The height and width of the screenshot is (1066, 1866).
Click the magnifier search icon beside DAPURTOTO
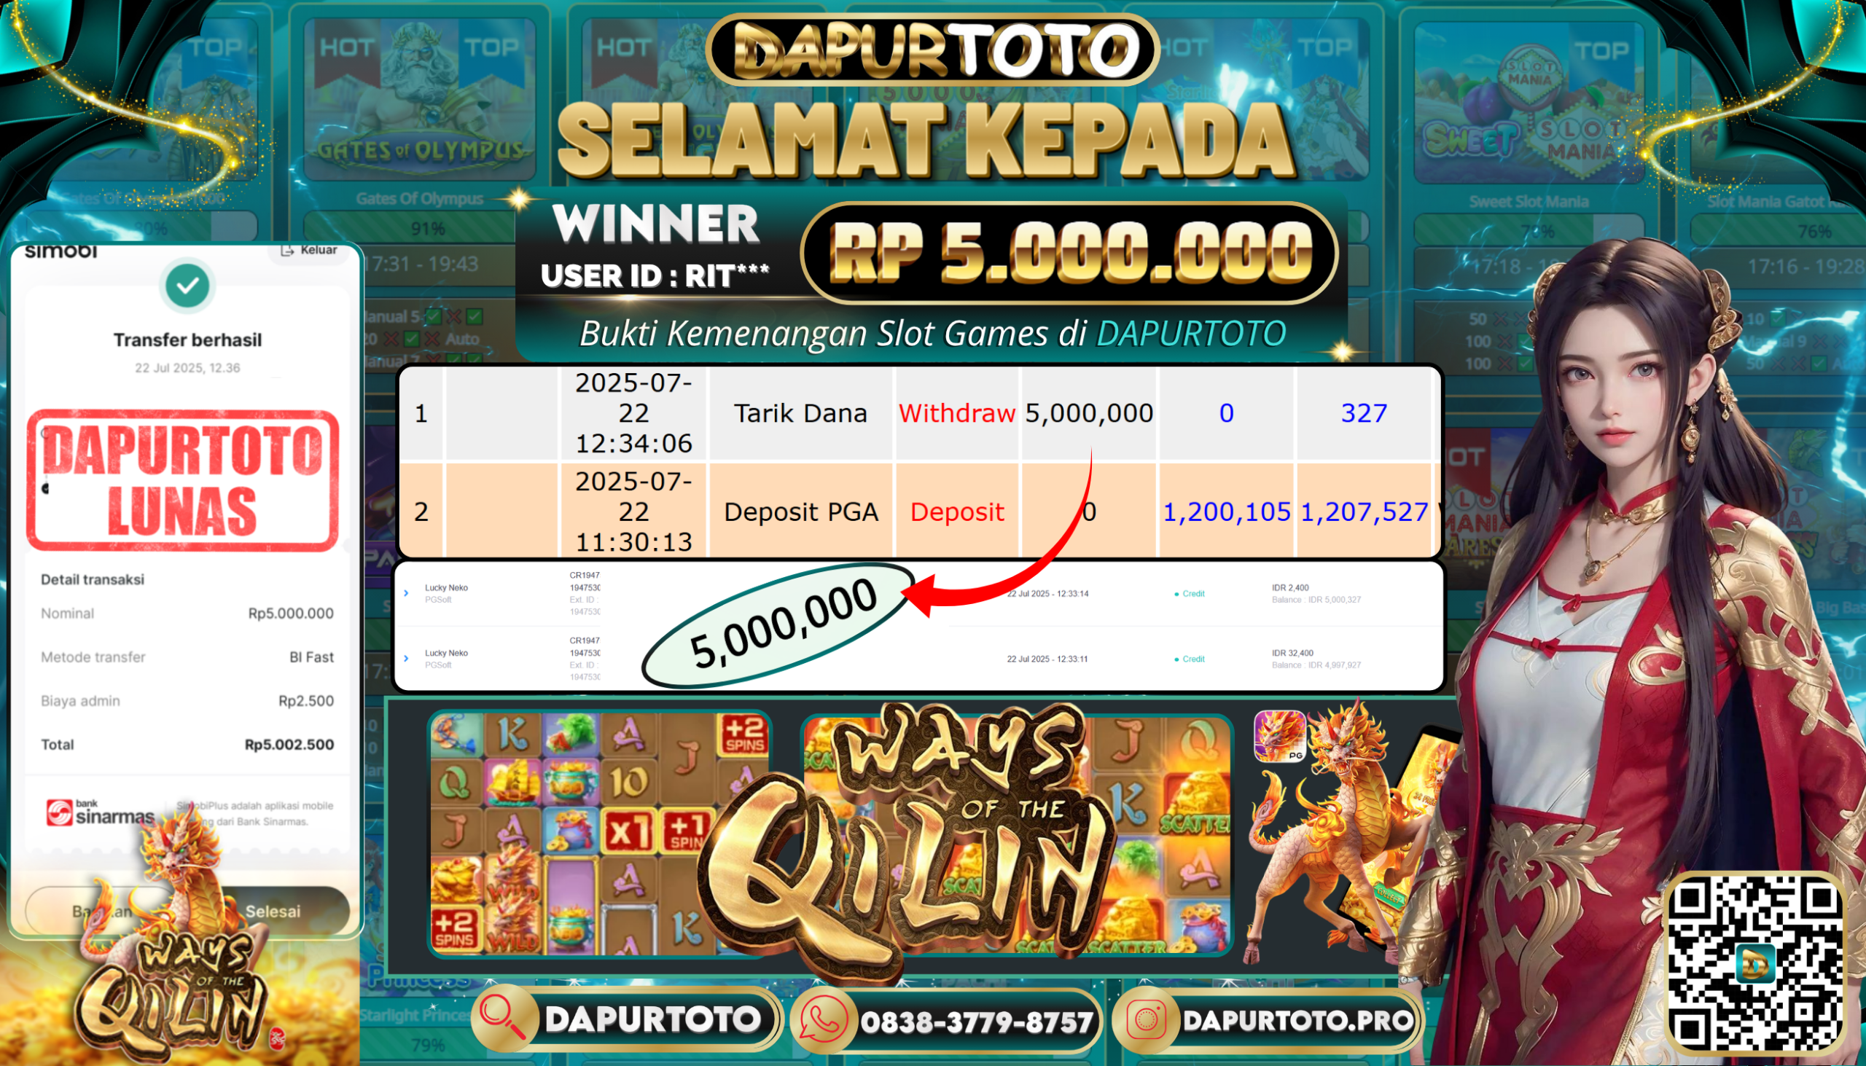pos(503,1019)
